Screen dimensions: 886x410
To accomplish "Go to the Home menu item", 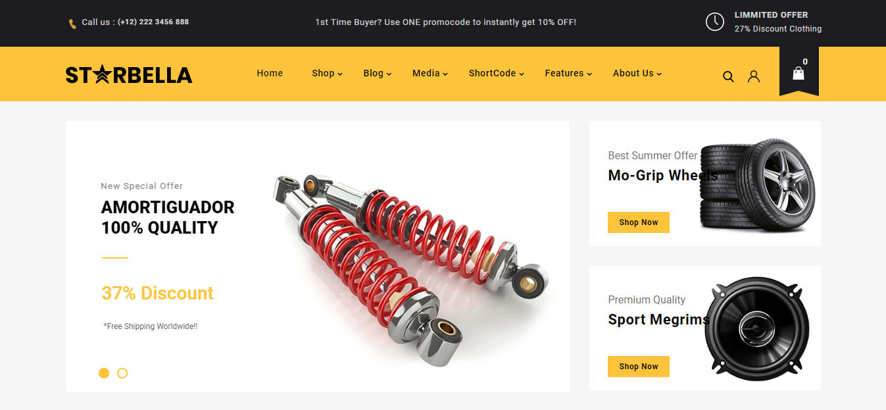I will pos(270,73).
